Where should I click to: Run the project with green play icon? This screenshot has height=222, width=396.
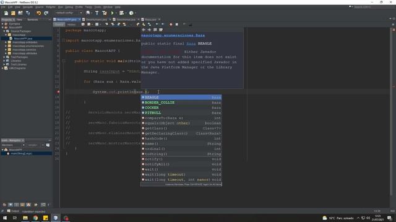coord(113,13)
